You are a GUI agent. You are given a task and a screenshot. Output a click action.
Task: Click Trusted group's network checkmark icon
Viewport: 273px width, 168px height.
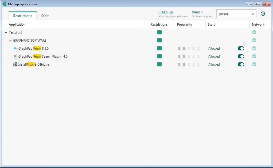[x=254, y=32]
